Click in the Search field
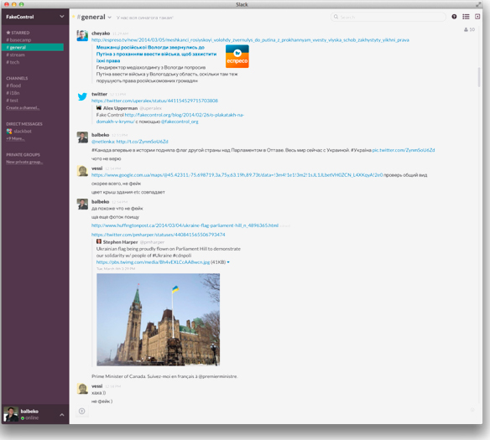This screenshot has height=440, width=490. [388, 17]
